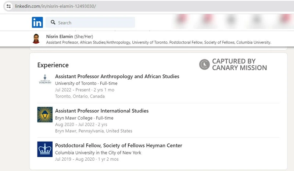
Task: Open site information icon in address bar
Action: coord(8,6)
